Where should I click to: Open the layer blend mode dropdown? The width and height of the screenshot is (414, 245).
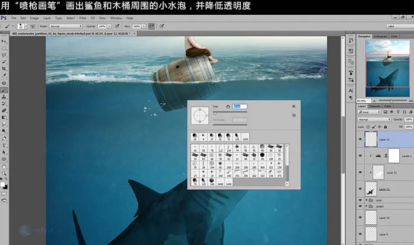point(374,119)
